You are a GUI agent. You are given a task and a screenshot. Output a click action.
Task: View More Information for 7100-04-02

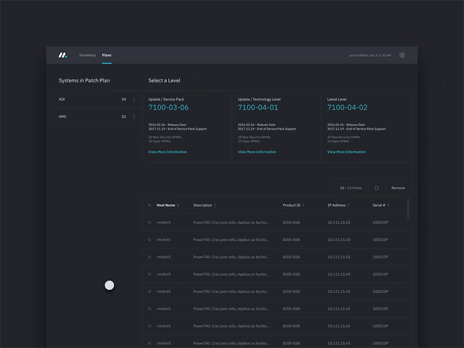click(x=346, y=152)
